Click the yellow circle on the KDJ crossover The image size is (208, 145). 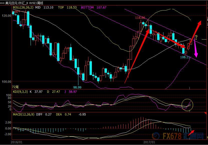click(187, 105)
